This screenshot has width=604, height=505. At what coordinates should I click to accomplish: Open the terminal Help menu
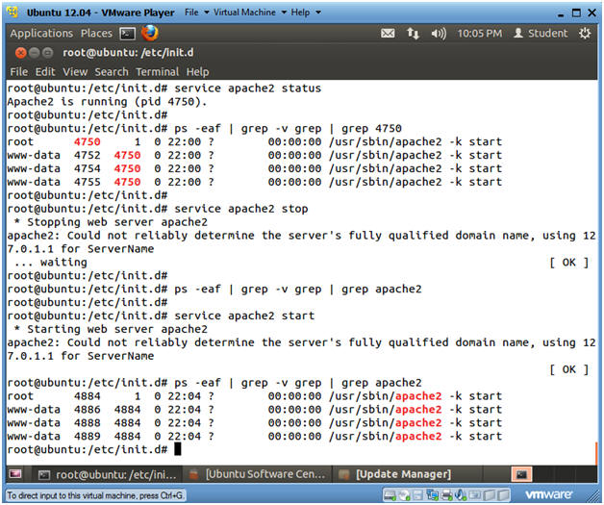[x=197, y=71]
